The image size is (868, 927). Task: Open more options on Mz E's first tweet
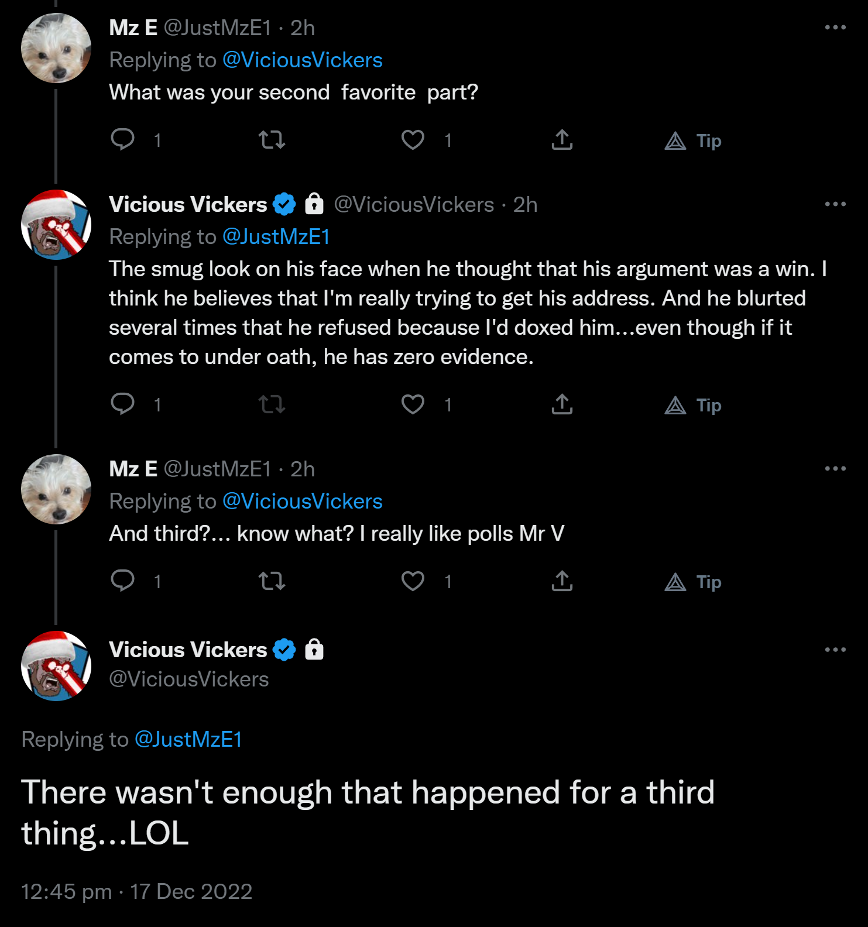(x=835, y=28)
